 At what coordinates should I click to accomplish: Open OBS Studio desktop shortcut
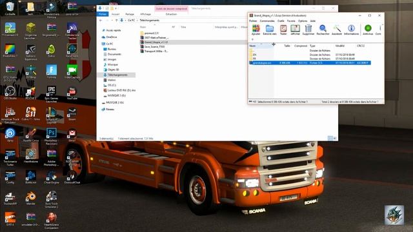pos(10,92)
